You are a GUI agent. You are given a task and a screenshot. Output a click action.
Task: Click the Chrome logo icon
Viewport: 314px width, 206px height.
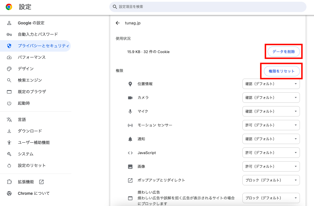(9, 7)
